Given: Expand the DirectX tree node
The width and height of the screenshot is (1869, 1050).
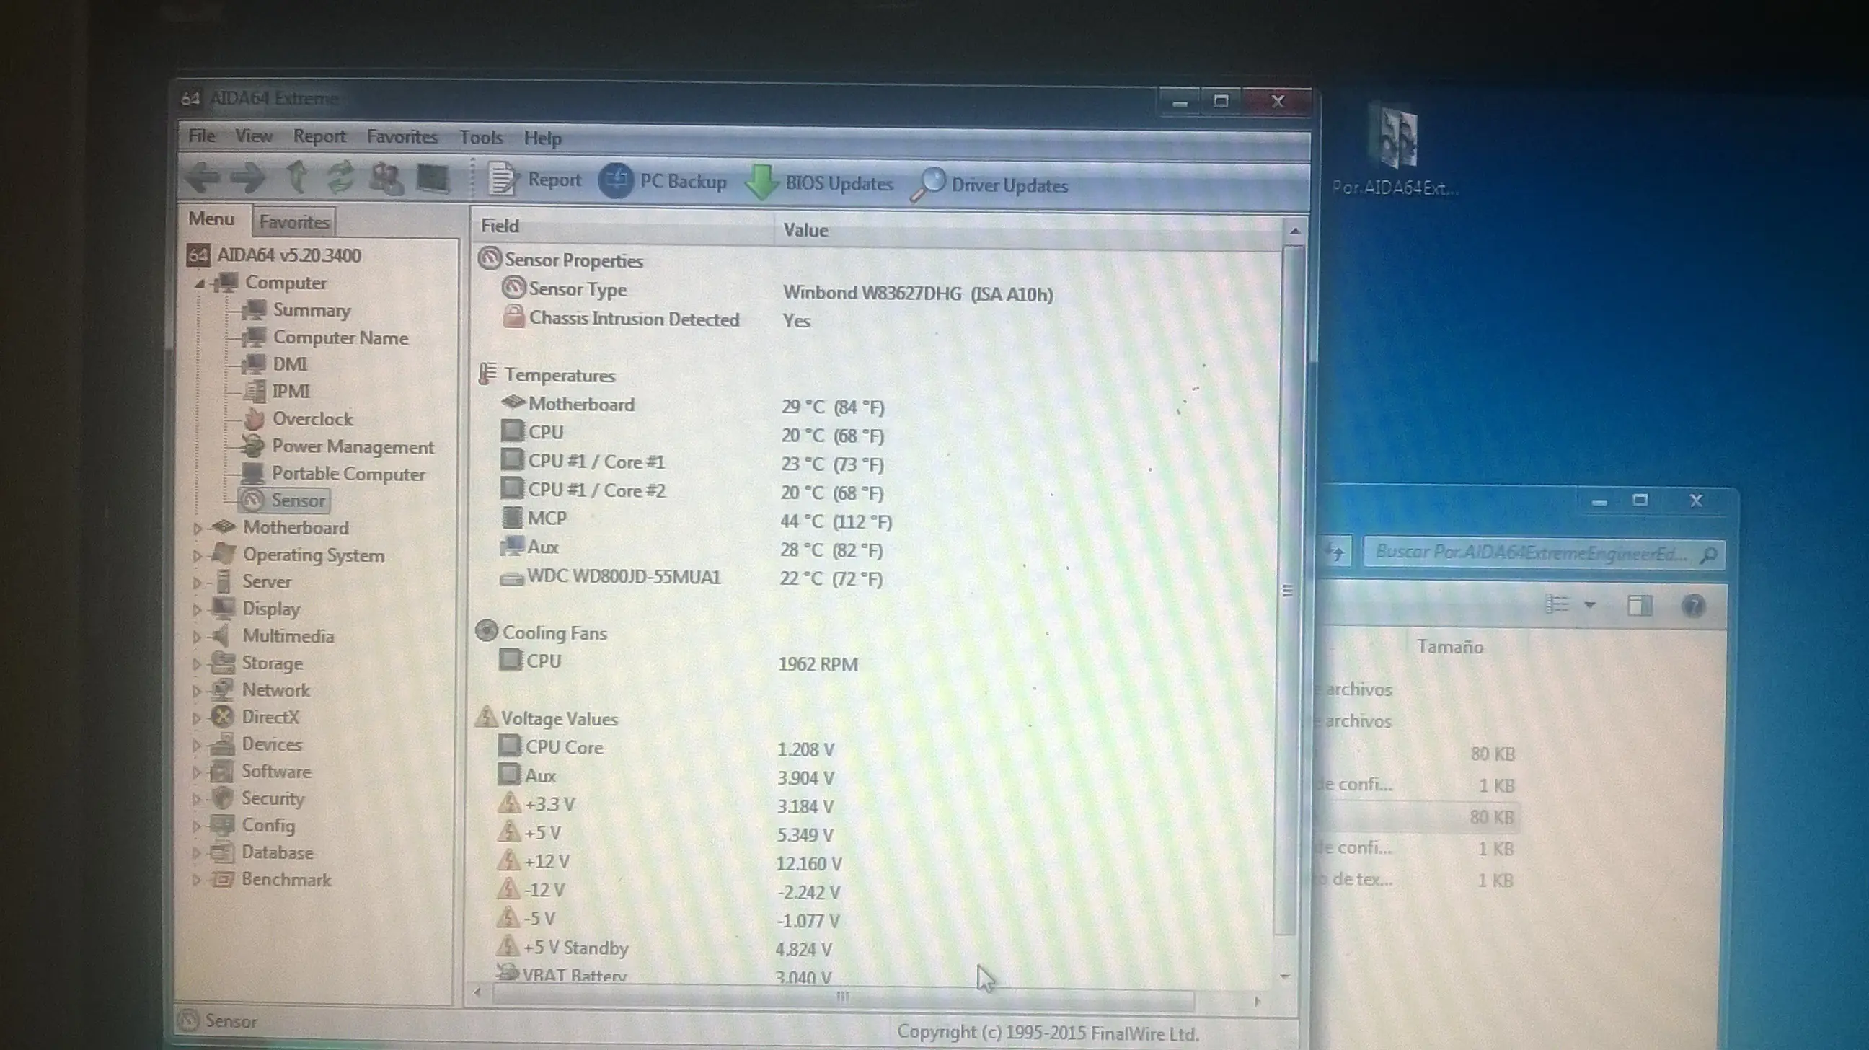Looking at the screenshot, I should (197, 718).
